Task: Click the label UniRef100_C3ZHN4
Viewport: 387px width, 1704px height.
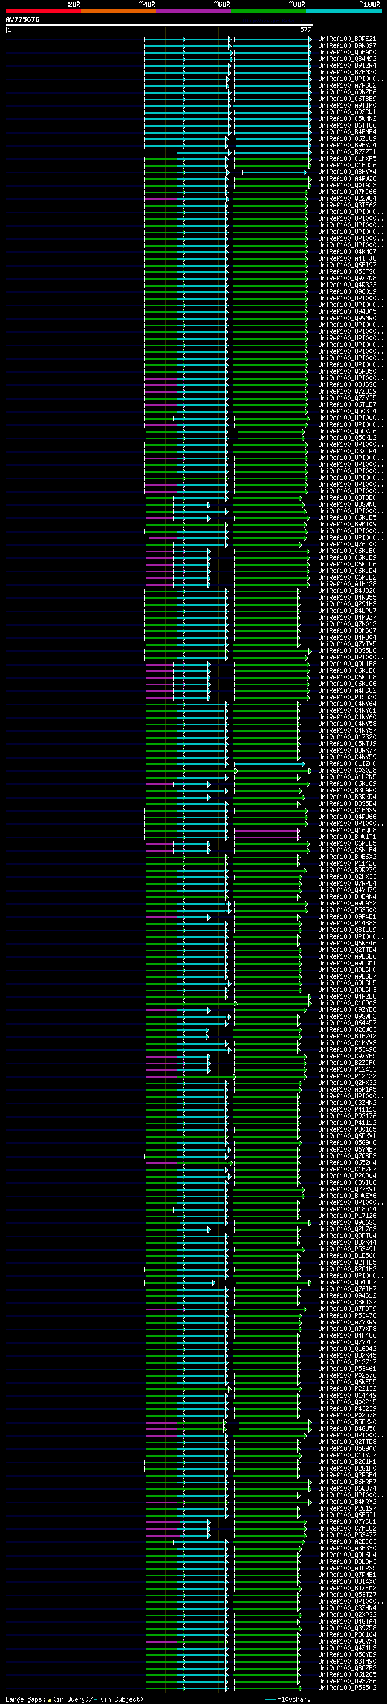Action: [347, 1607]
